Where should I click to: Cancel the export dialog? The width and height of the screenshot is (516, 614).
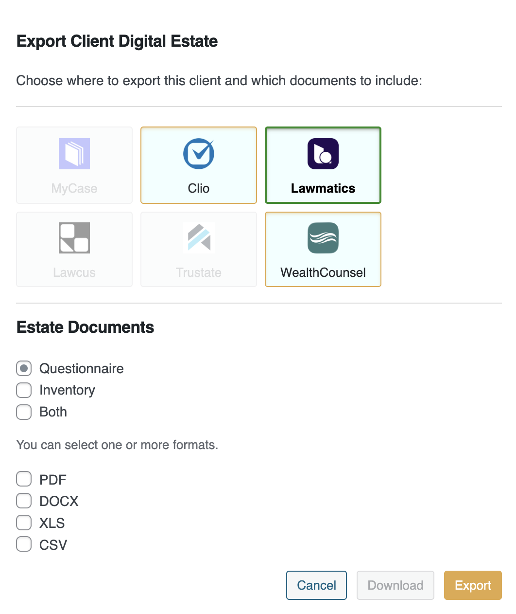(x=316, y=585)
